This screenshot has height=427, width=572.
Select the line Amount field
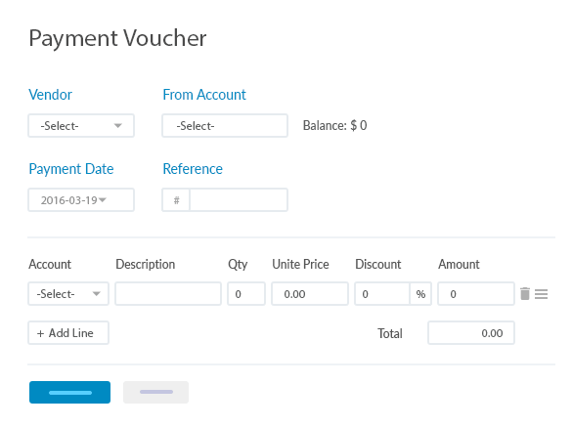coord(476,293)
